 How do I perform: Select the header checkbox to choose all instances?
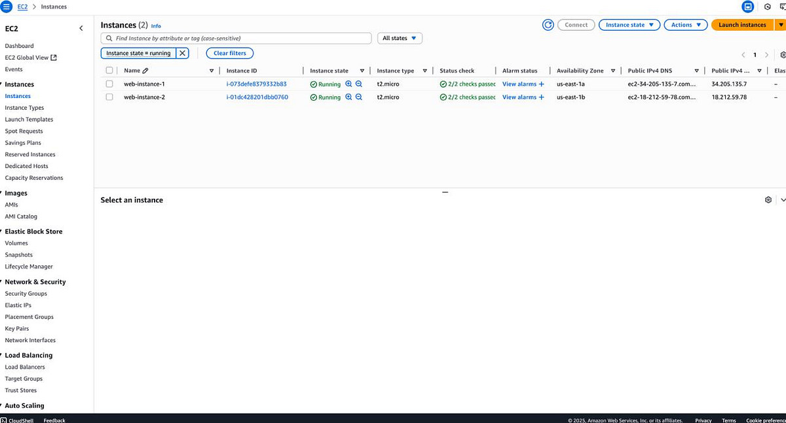(x=109, y=70)
